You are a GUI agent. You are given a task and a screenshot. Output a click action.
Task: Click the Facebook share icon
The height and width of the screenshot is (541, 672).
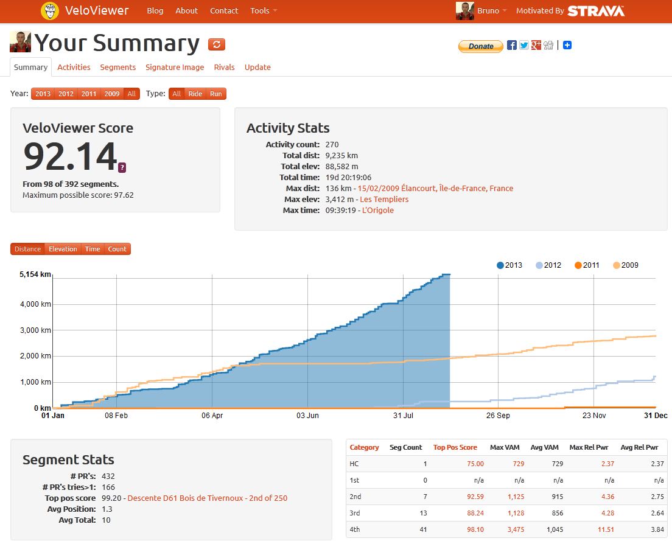coord(511,46)
